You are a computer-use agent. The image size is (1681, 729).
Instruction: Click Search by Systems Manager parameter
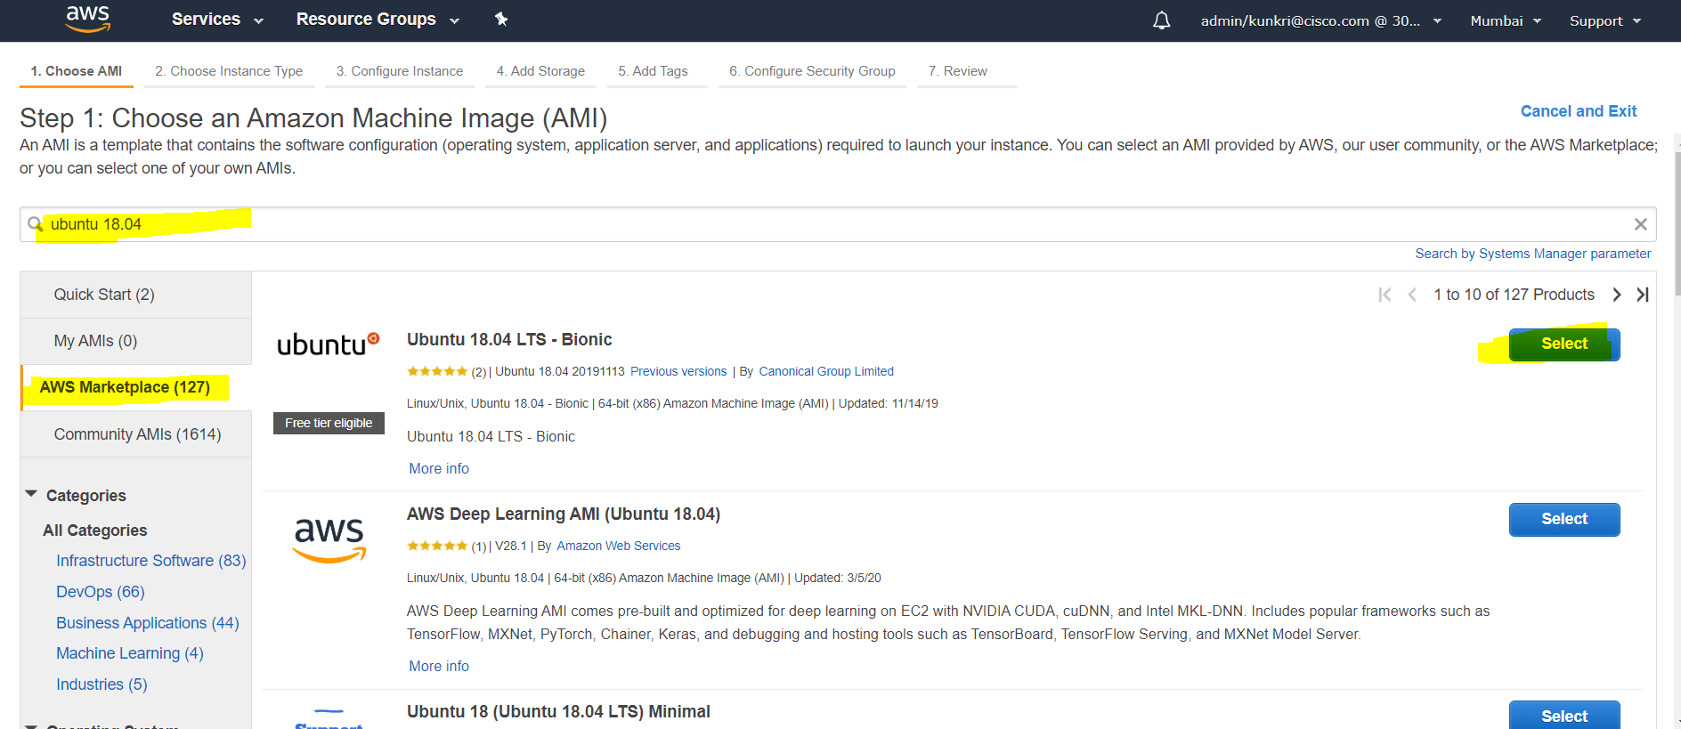coord(1533,254)
